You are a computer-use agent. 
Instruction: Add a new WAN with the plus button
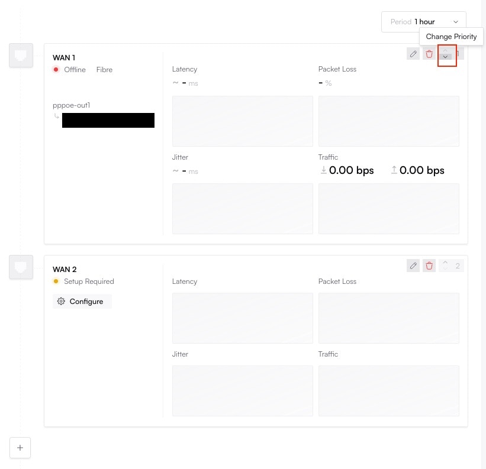coord(20,448)
